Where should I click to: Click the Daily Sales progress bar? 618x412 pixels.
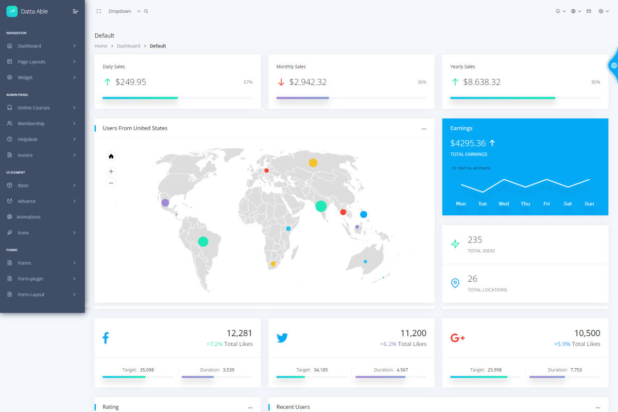click(x=140, y=97)
